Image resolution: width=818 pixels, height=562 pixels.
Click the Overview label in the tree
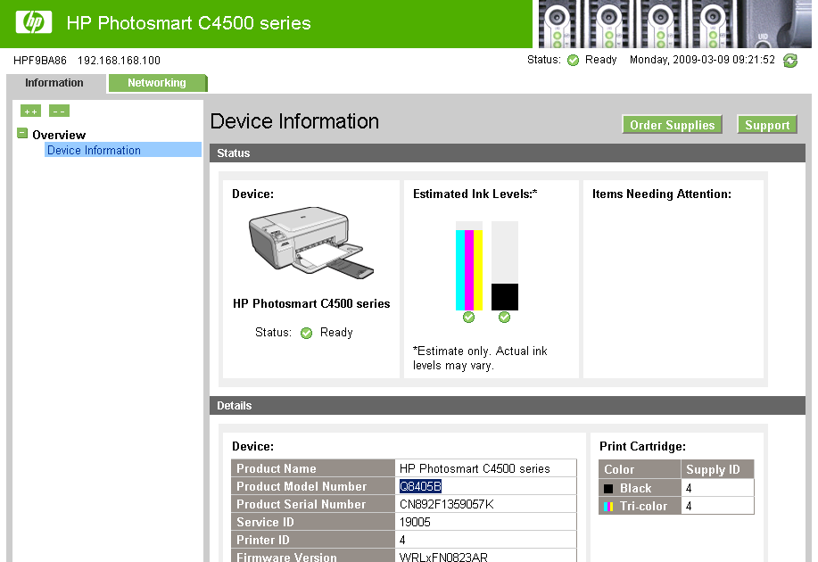click(59, 136)
